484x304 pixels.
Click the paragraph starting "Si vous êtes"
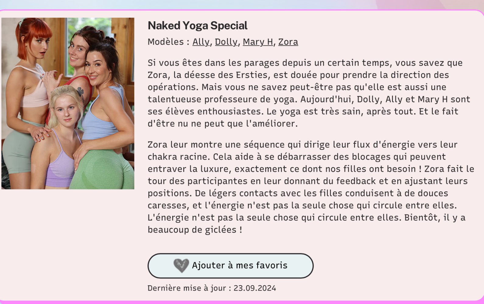click(x=309, y=93)
